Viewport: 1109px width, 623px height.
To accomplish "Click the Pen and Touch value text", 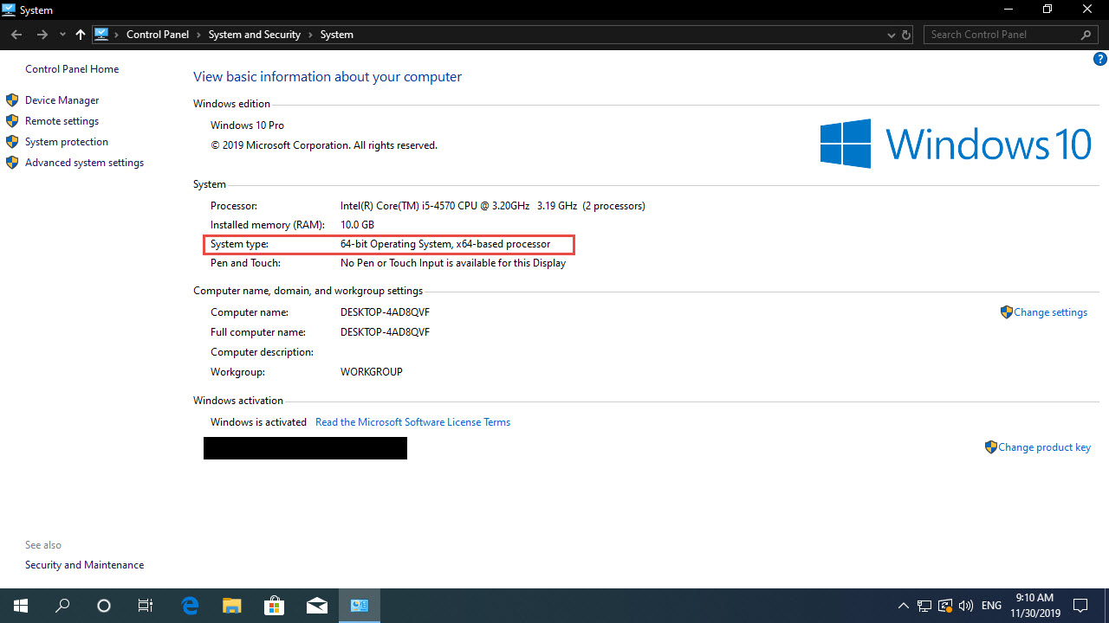I will click(453, 263).
